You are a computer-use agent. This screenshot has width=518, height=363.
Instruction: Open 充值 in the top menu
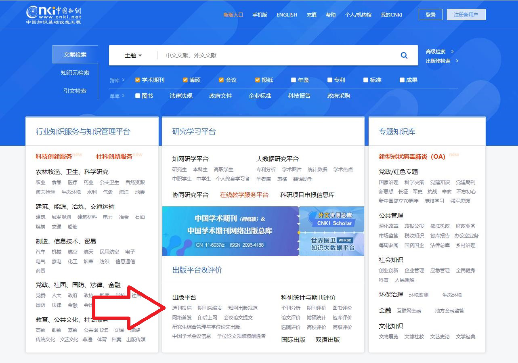[x=312, y=15]
